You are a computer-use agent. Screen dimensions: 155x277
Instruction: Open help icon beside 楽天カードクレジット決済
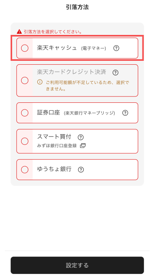point(115,73)
